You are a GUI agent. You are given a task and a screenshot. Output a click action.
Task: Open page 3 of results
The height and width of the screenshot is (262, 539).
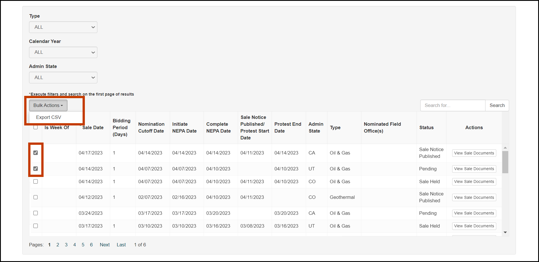[66, 244]
